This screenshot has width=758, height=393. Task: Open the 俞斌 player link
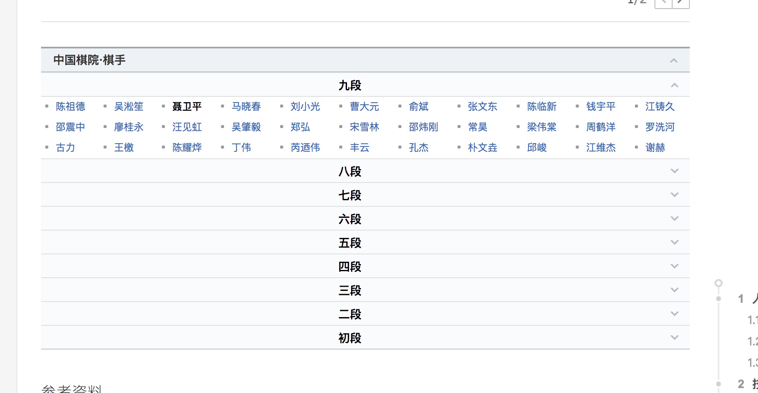419,107
